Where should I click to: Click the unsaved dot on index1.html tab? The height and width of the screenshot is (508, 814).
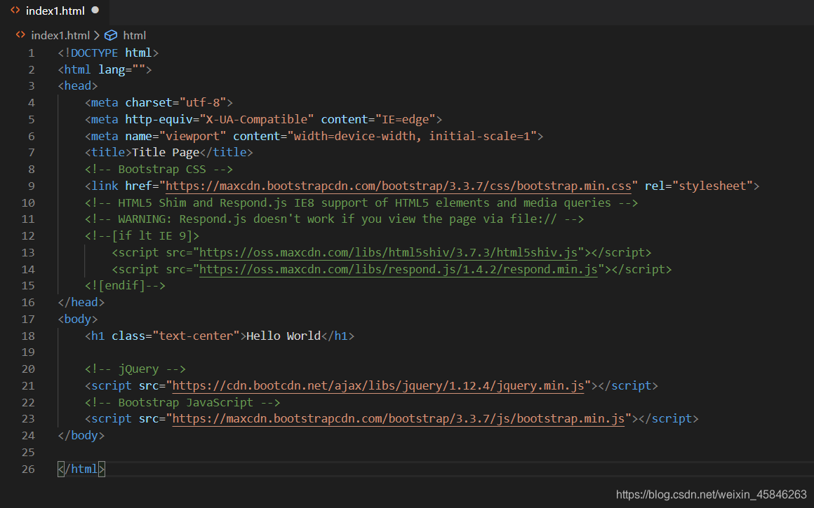pos(95,10)
